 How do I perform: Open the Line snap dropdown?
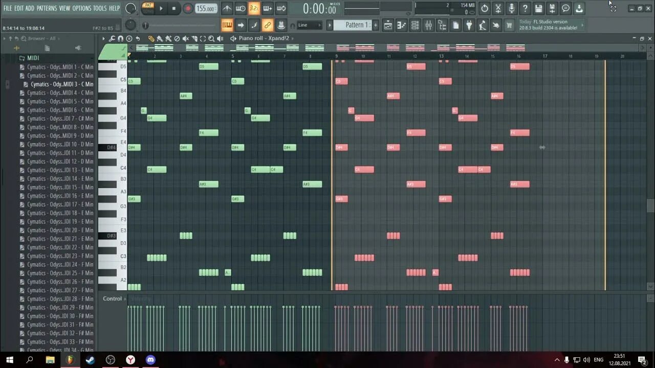click(x=309, y=25)
